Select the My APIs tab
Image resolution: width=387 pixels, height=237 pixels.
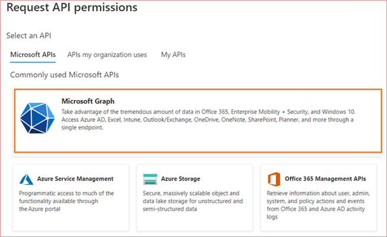(x=173, y=55)
